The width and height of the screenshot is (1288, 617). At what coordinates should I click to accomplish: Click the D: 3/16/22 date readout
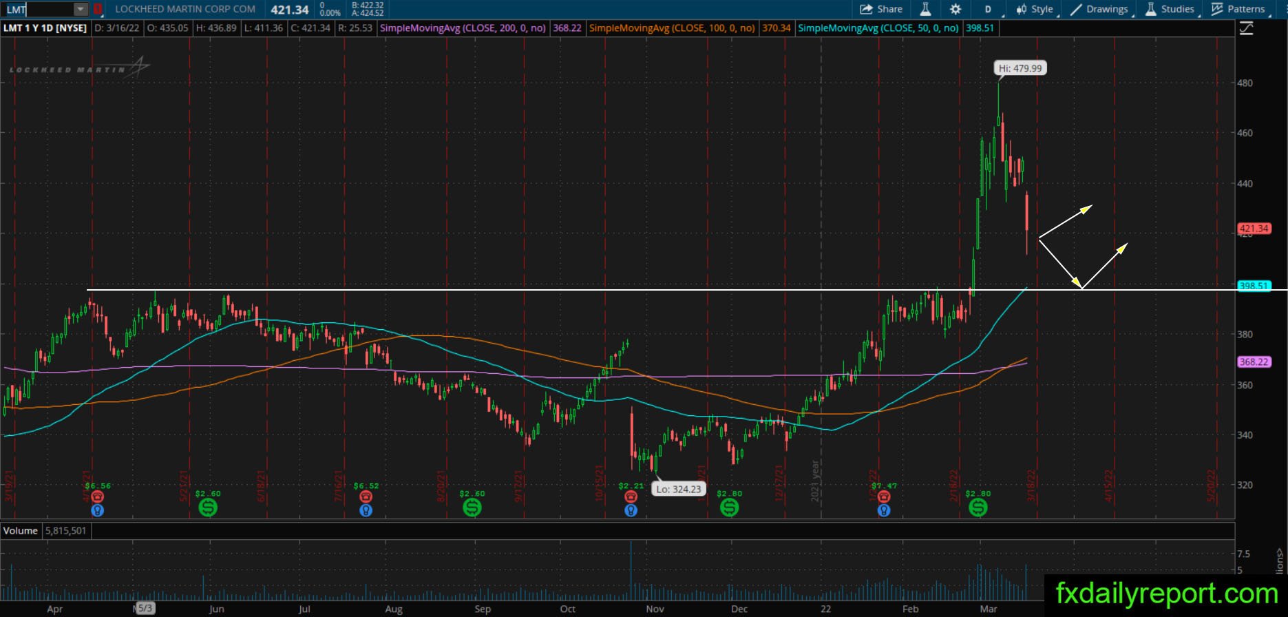pos(117,28)
